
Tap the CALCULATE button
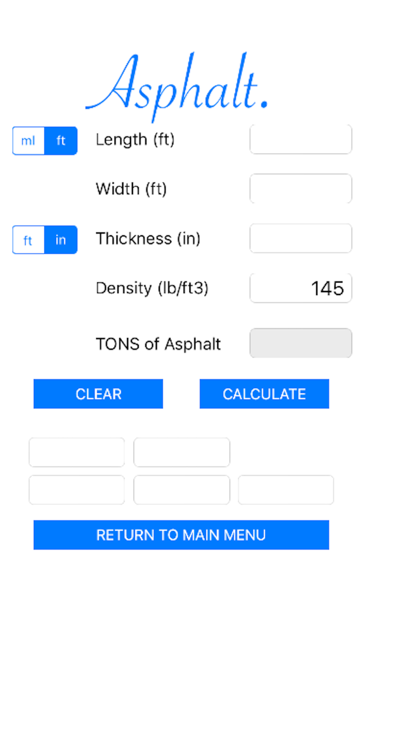[x=264, y=394]
